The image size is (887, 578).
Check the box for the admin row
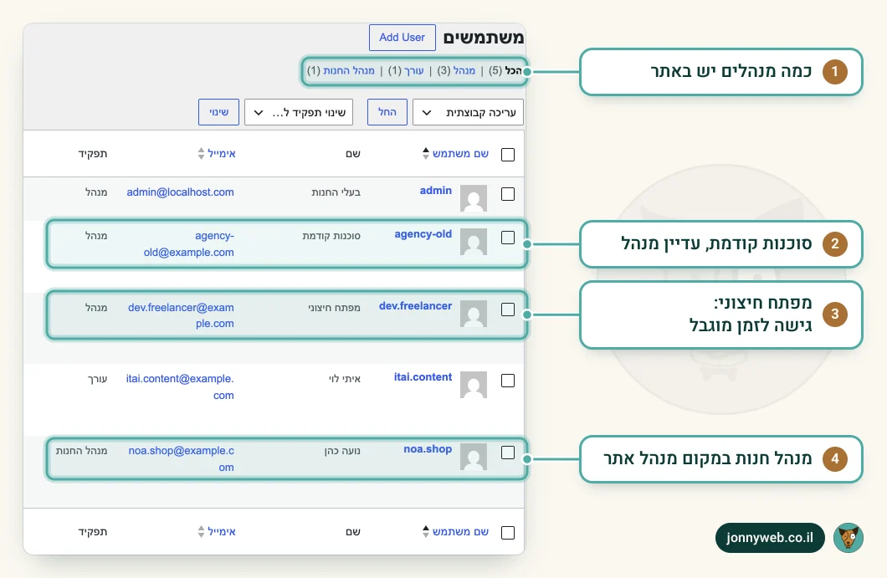(508, 194)
